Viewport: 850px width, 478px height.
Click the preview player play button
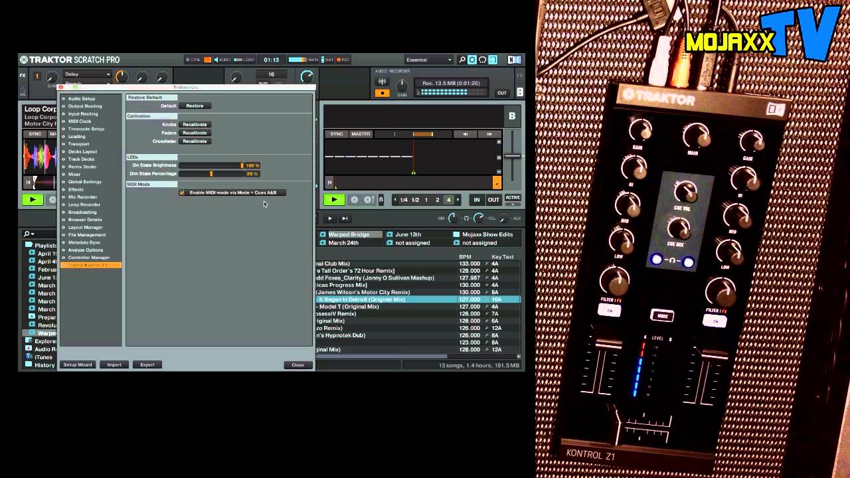tap(330, 218)
